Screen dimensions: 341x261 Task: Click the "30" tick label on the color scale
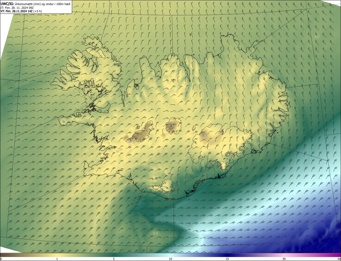pos(284,259)
